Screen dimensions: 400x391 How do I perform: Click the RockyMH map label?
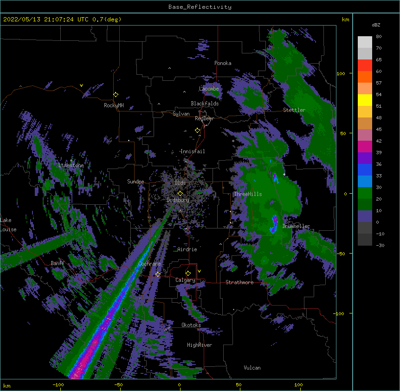pos(114,105)
